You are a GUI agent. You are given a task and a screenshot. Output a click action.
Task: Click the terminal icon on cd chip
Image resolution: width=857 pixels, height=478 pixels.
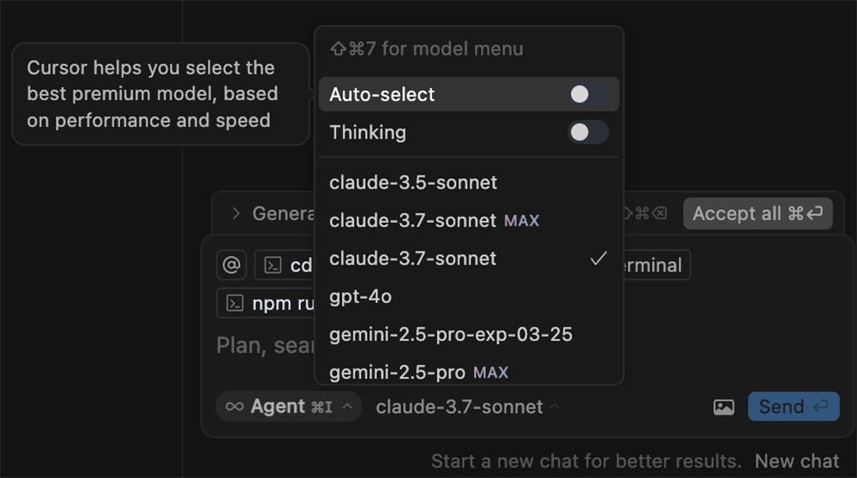click(x=273, y=266)
